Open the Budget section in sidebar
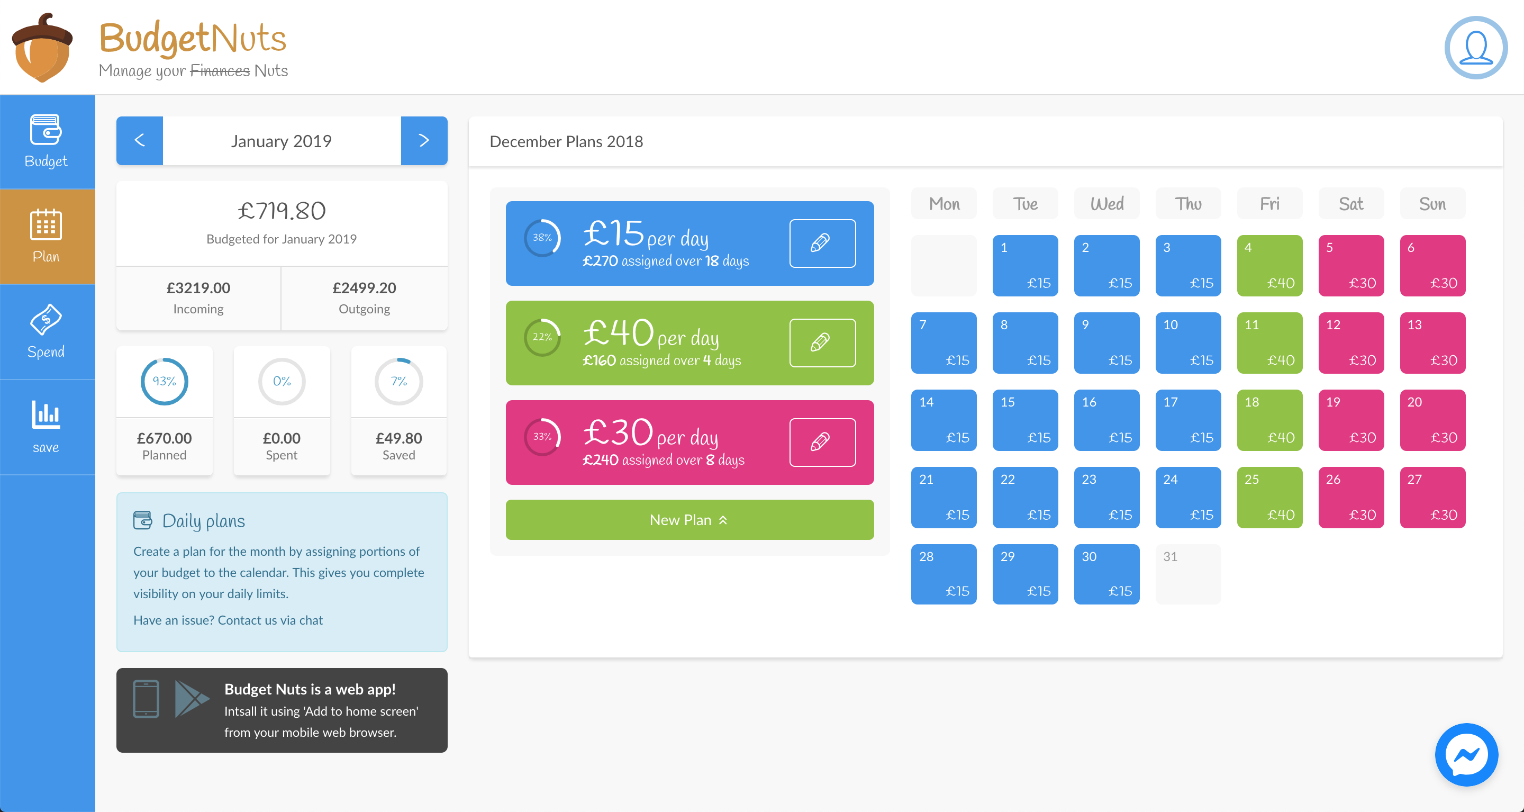 (x=47, y=142)
